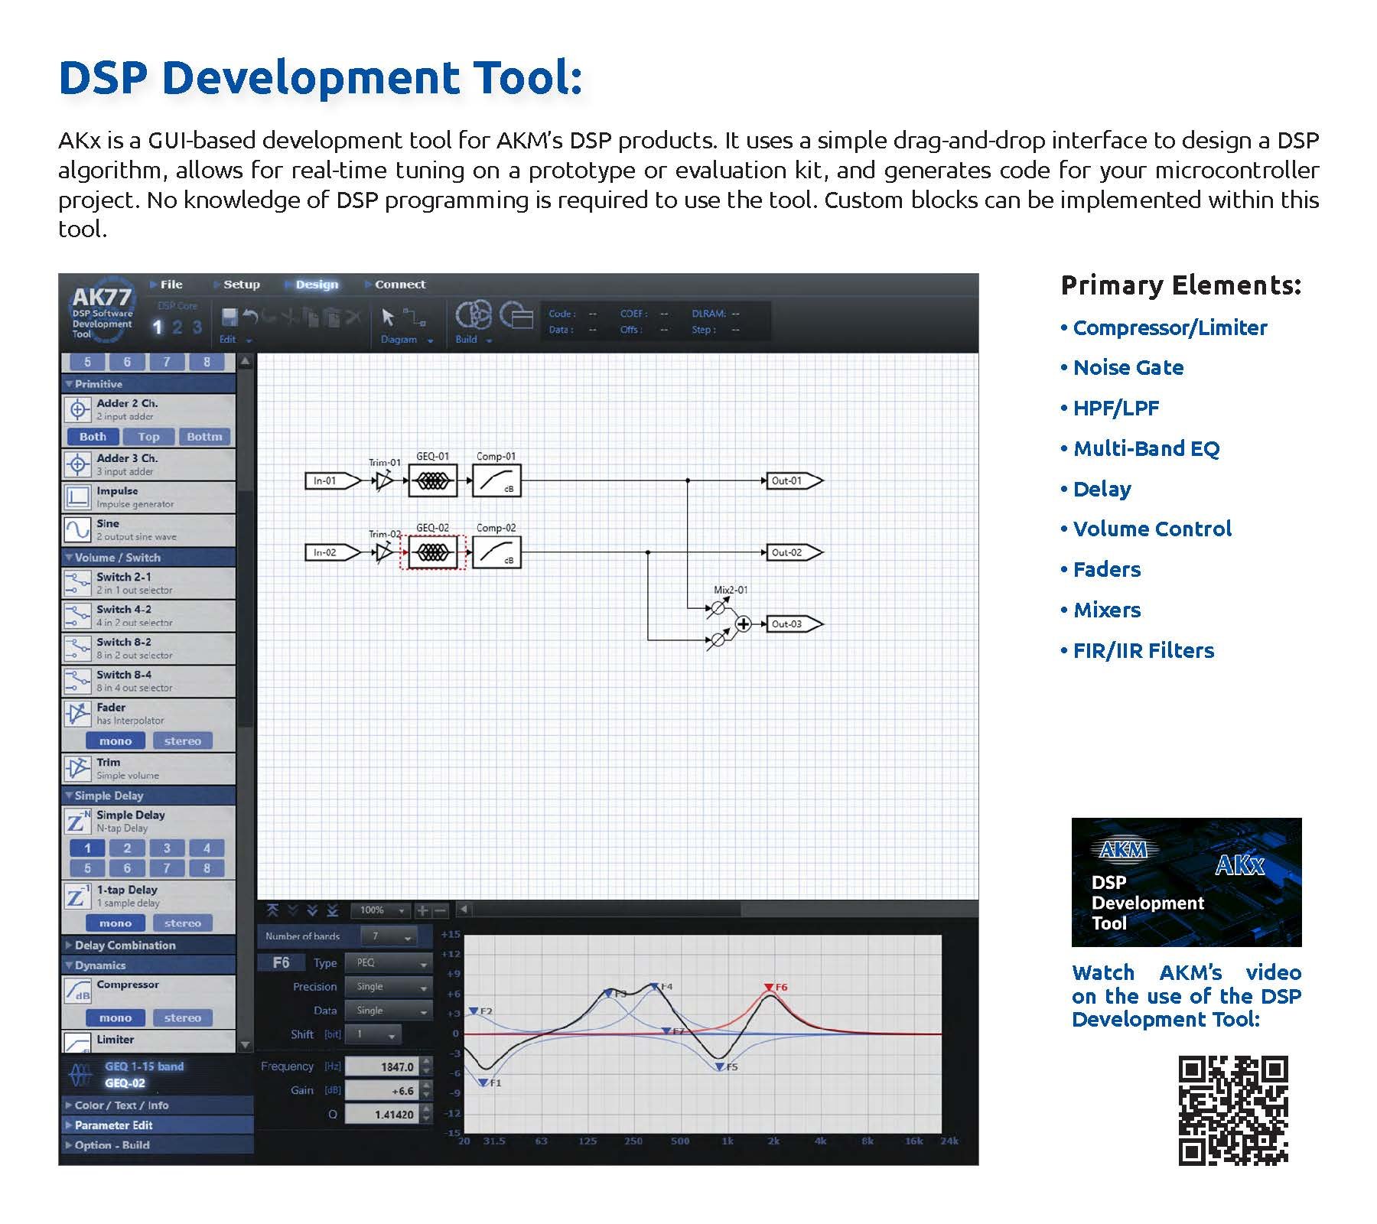
Task: Click the Undo arrow icon
Action: pyautogui.click(x=250, y=316)
